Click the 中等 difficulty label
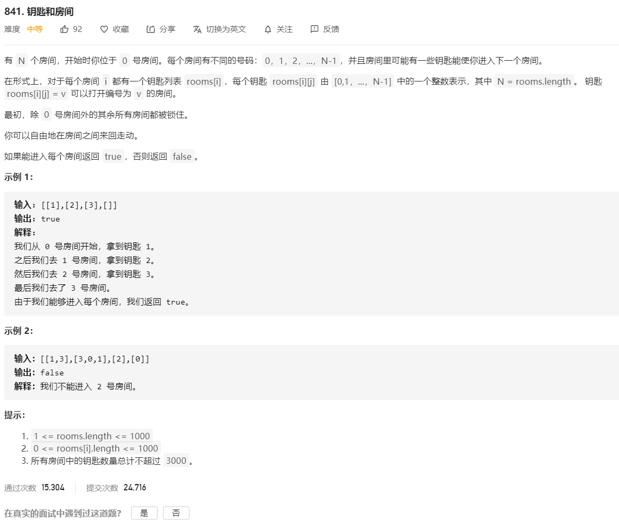Image resolution: width=619 pixels, height=525 pixels. pyautogui.click(x=35, y=29)
